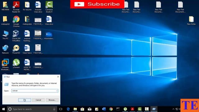Open the 'for resume' folder
This screenshot has width=199, height=112.
pos(27,6)
